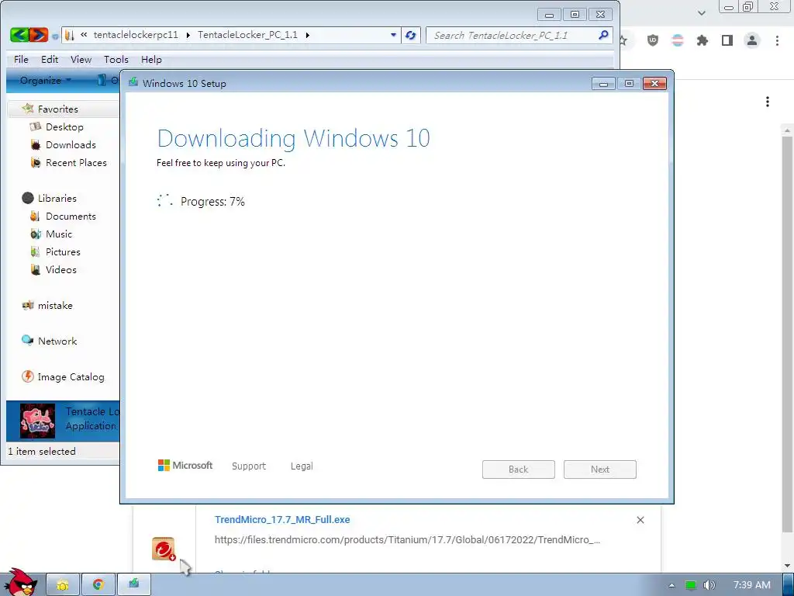Click the Windows 10 Setup title bar icon
794x596 pixels.
click(133, 82)
